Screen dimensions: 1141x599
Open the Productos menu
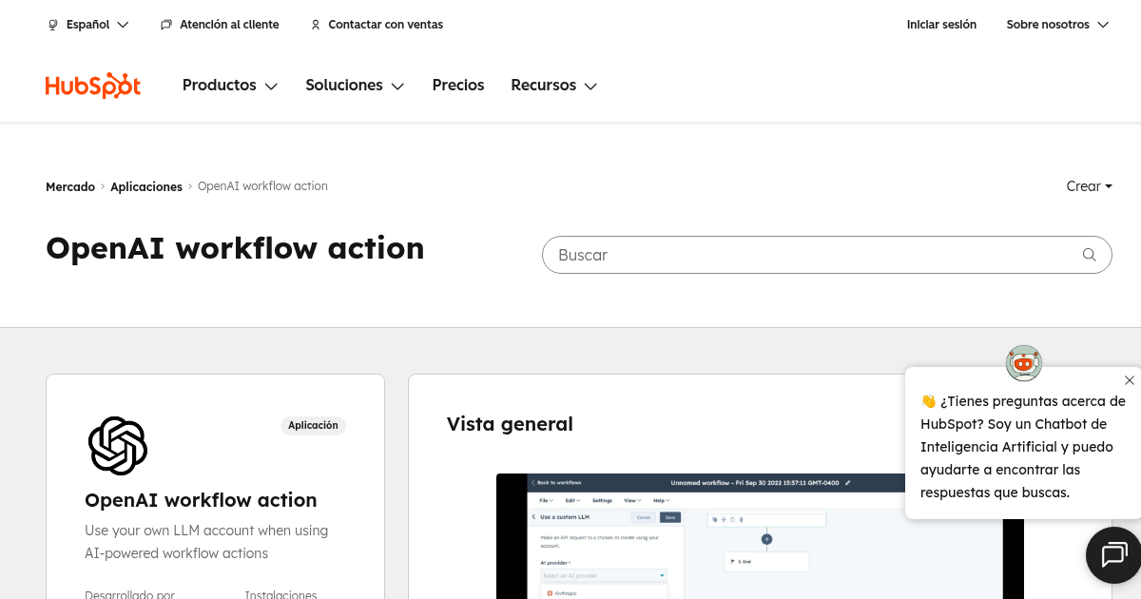click(x=230, y=86)
